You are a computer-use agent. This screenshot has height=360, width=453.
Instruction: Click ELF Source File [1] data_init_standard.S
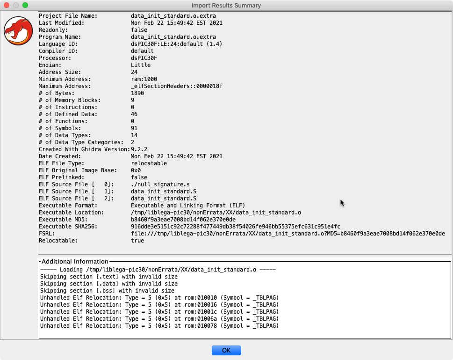click(164, 191)
